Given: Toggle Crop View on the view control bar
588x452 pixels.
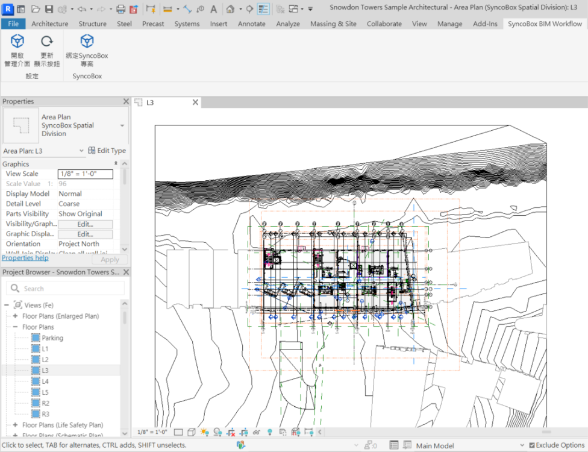Looking at the screenshot, I should (x=231, y=432).
